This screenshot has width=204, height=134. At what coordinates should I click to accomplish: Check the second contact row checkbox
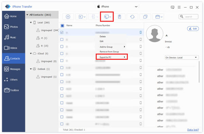point(62,39)
